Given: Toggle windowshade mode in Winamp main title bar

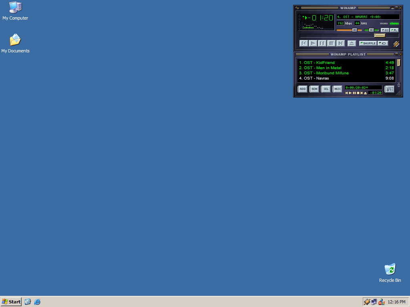Looking at the screenshot, I should point(396,8).
